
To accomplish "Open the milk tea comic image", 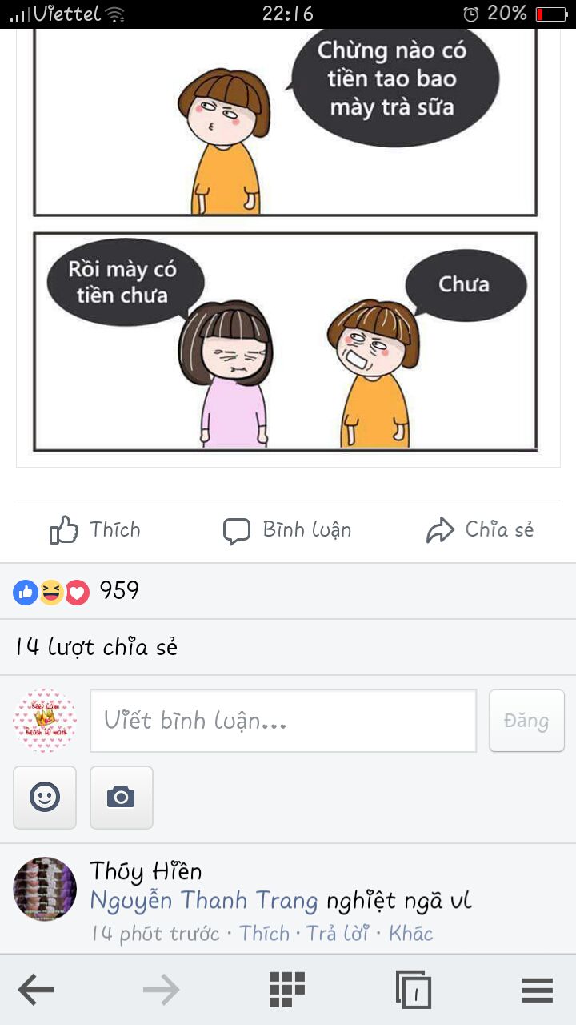I will [286, 240].
